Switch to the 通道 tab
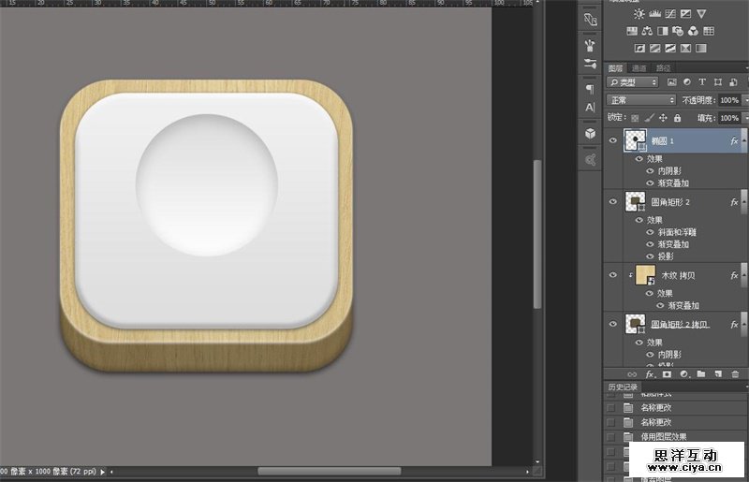This screenshot has width=749, height=482. (x=639, y=67)
